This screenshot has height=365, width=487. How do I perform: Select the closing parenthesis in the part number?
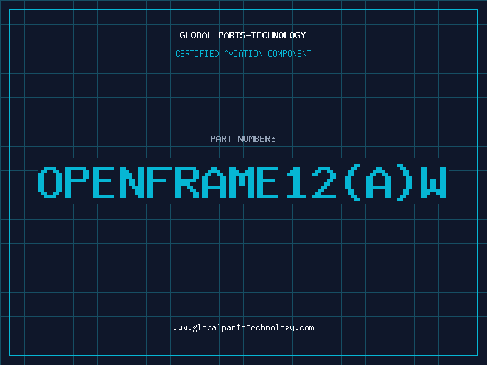[x=405, y=182]
